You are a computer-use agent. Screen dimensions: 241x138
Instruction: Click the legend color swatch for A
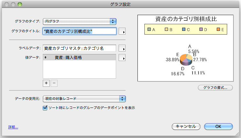coord(149,30)
